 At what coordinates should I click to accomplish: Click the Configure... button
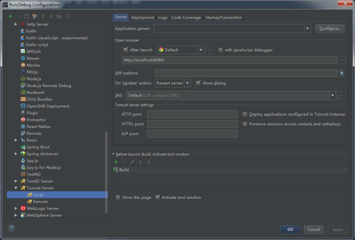330,29
